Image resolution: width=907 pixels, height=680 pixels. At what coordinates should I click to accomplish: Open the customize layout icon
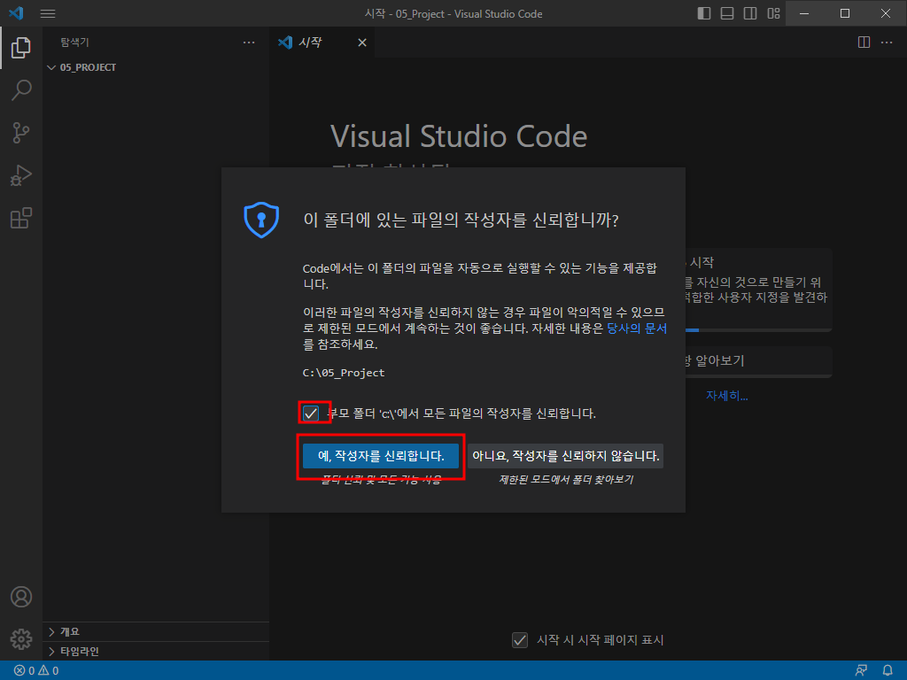click(x=773, y=13)
